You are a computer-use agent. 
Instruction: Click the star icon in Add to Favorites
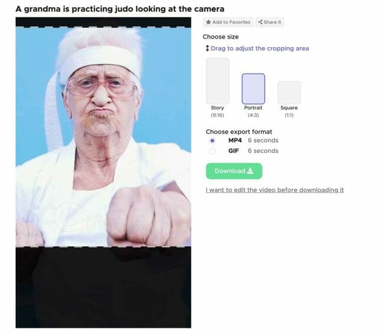pyautogui.click(x=209, y=22)
